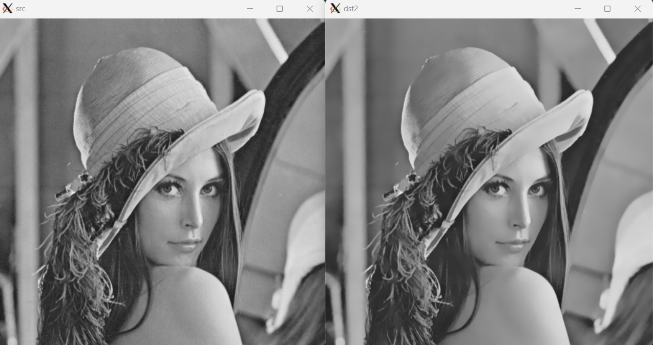
Task: Close the src window
Action: tap(309, 9)
